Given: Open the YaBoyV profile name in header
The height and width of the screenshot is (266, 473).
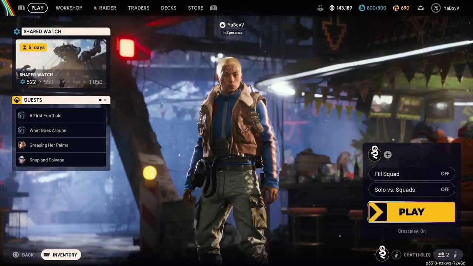Looking at the screenshot, I should click(451, 8).
